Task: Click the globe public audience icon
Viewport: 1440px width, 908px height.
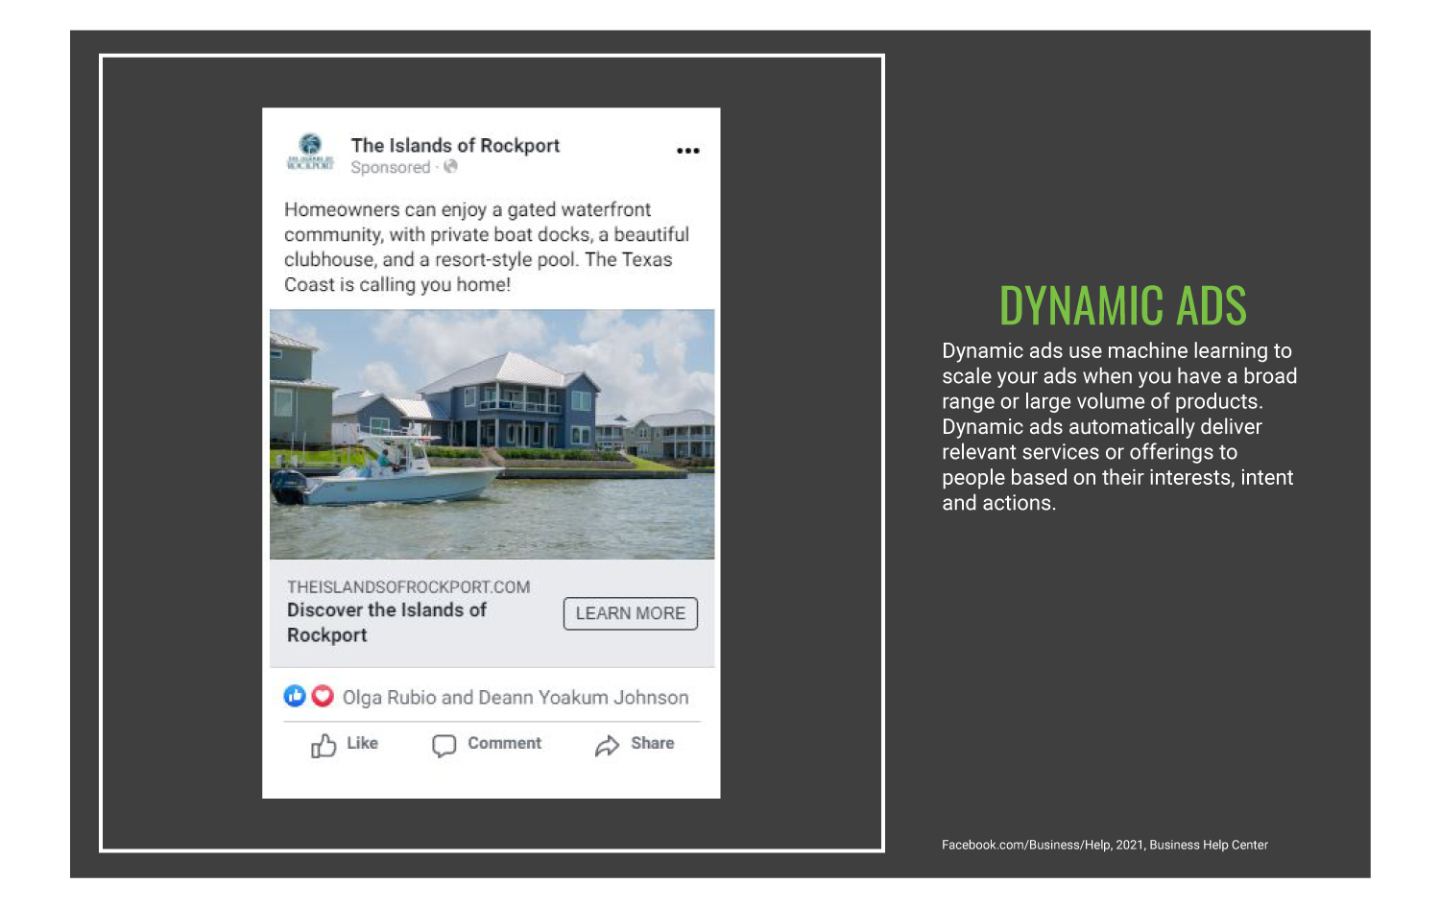Action: pyautogui.click(x=450, y=166)
